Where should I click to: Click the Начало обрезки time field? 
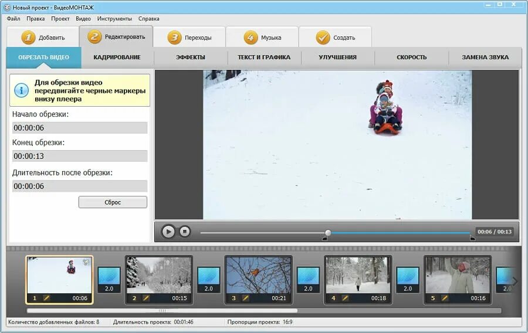[x=80, y=128]
